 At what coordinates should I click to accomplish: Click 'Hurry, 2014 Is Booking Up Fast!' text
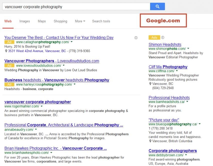point(27,46)
